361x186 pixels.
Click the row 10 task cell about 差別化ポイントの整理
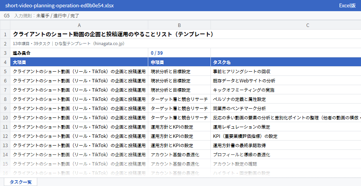pos(286,117)
